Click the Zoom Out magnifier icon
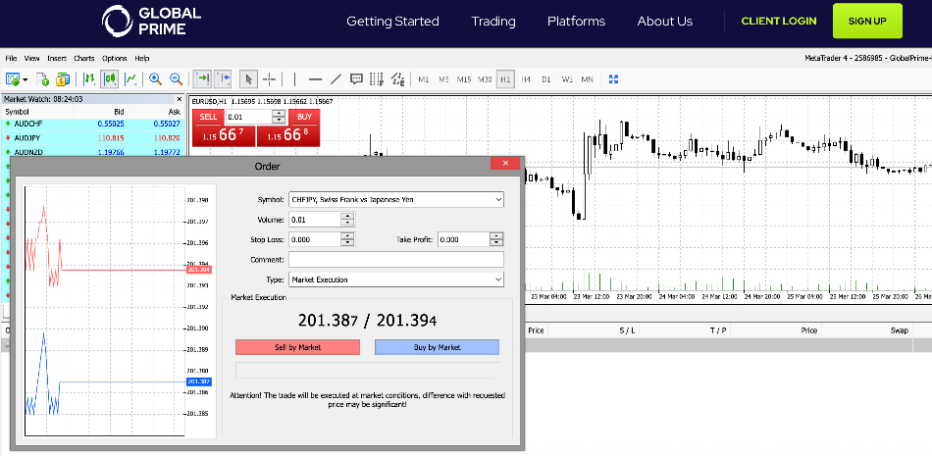This screenshot has width=932, height=456. tap(176, 79)
